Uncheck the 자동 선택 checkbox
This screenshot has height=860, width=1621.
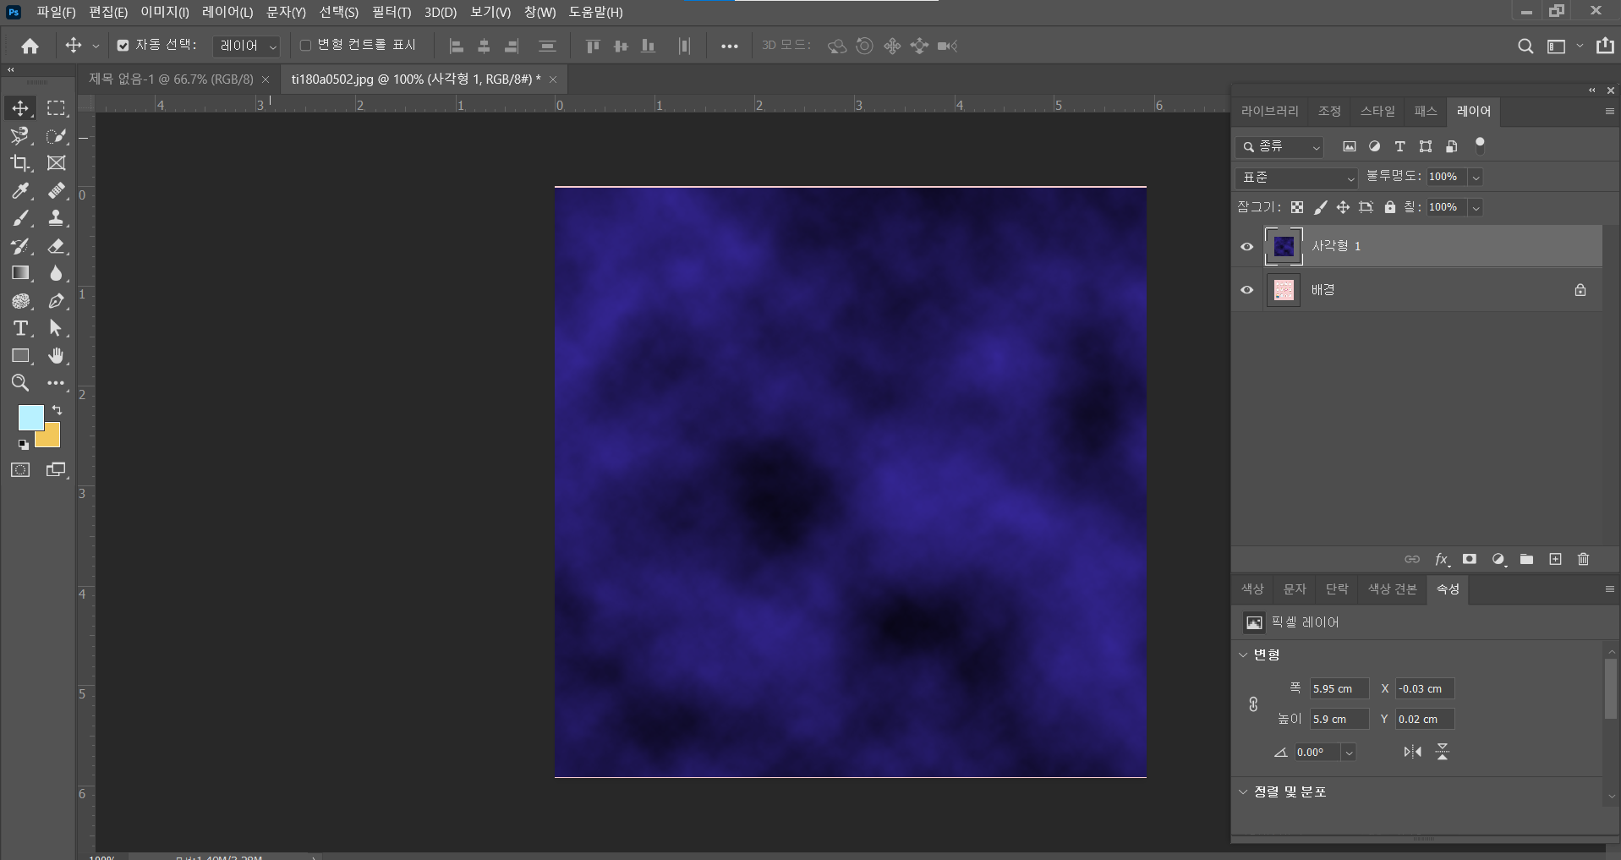(123, 46)
